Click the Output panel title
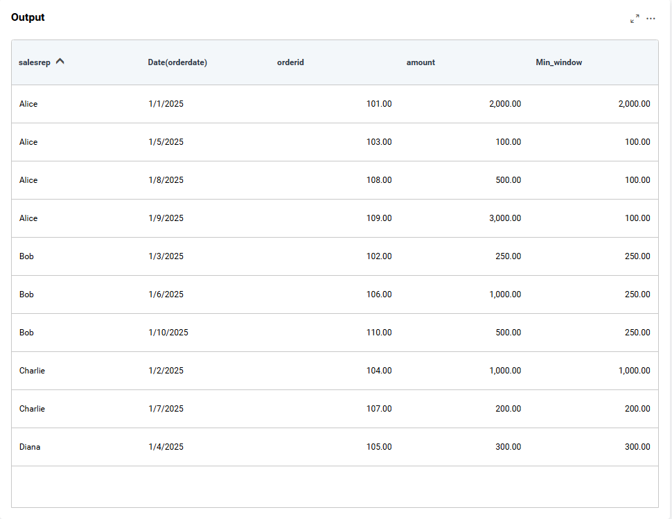 pyautogui.click(x=28, y=17)
